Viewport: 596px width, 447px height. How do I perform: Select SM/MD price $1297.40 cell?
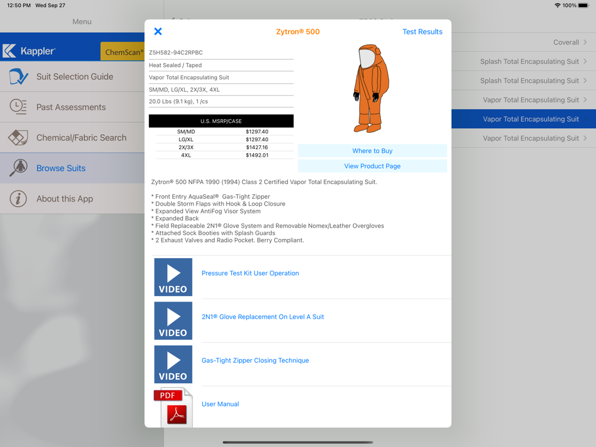click(x=257, y=132)
